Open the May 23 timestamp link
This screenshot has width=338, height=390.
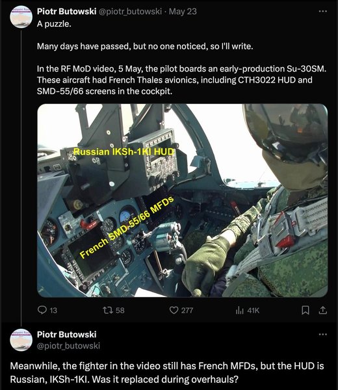(x=183, y=12)
